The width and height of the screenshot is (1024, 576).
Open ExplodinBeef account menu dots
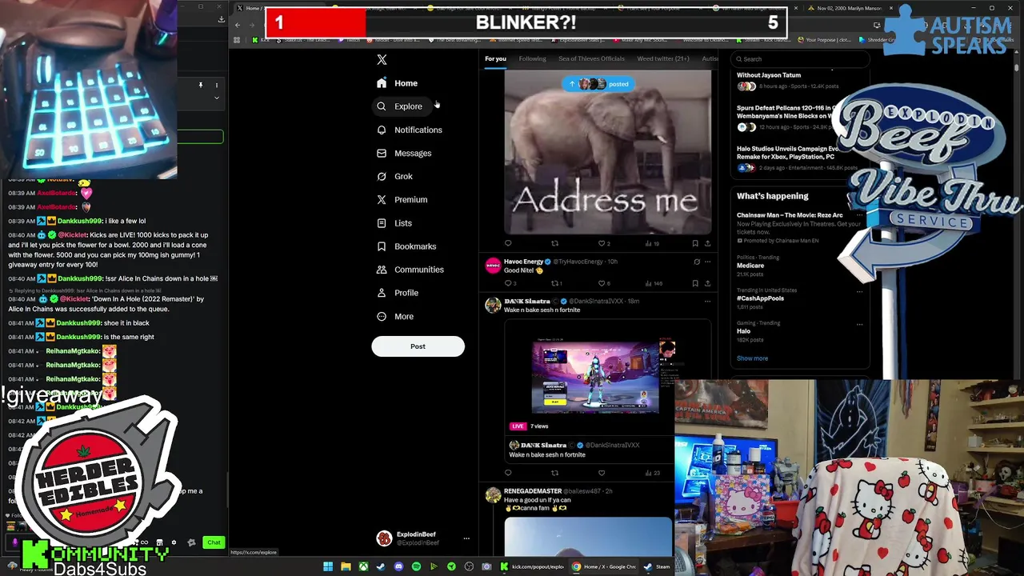466,538
